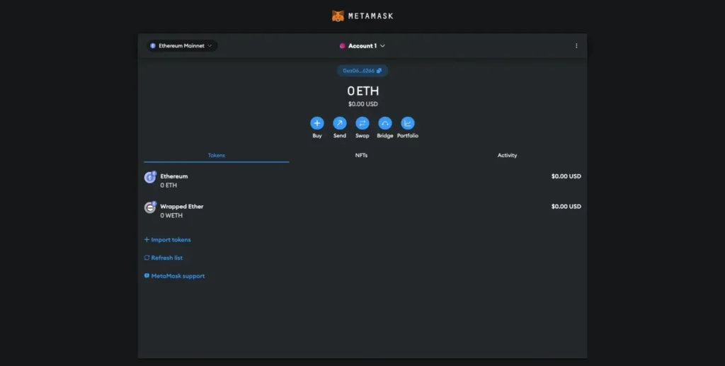Click the Wrapped Ether token icon
This screenshot has width=725, height=366.
pos(150,207)
